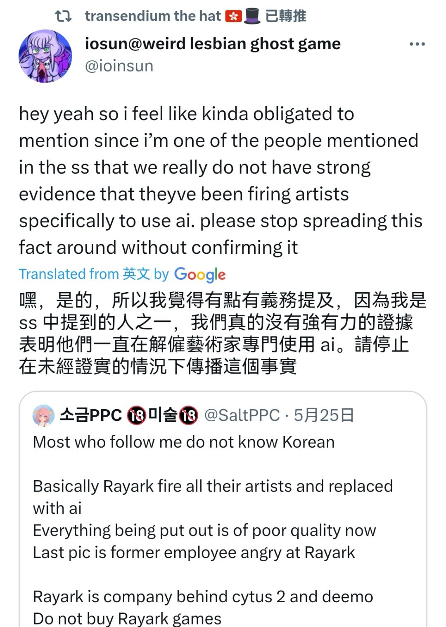Tap the English tweet text body

pos(219,181)
